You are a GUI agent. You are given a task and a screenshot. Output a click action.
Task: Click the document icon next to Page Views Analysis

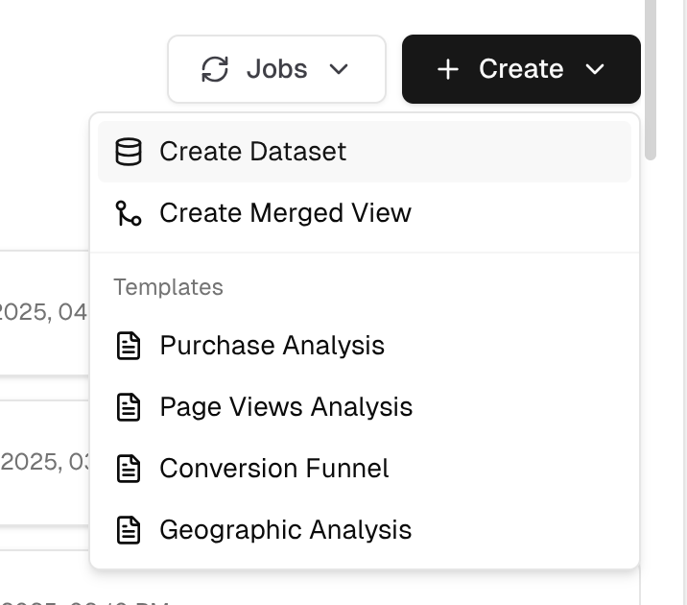coord(129,407)
